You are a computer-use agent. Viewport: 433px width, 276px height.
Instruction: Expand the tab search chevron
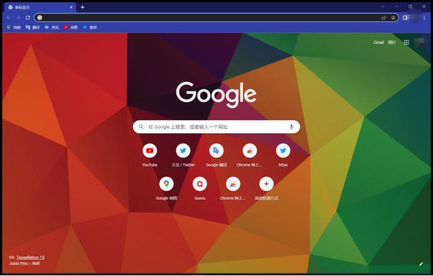[383, 6]
